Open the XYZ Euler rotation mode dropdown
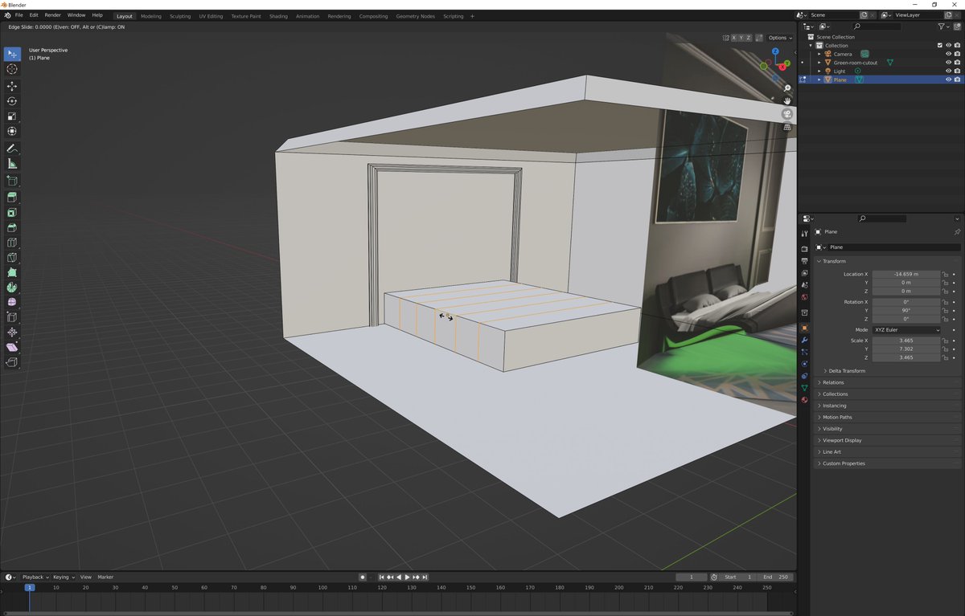965x616 pixels. coord(906,330)
